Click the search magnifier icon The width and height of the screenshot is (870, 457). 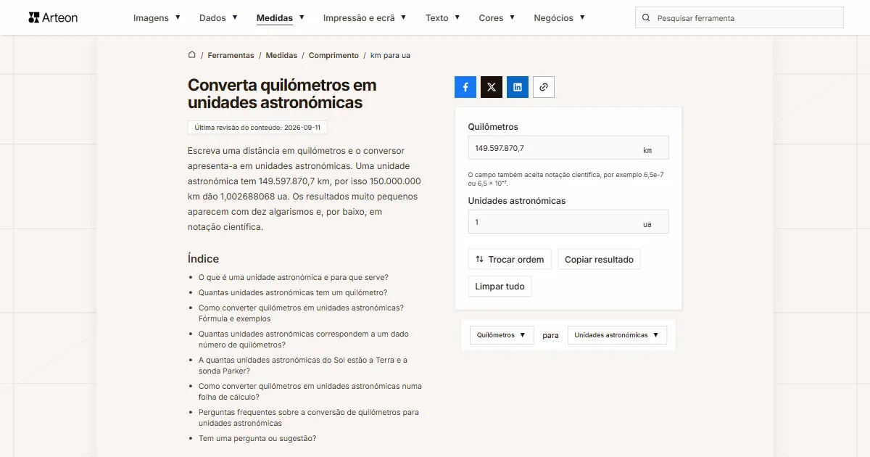coord(646,18)
